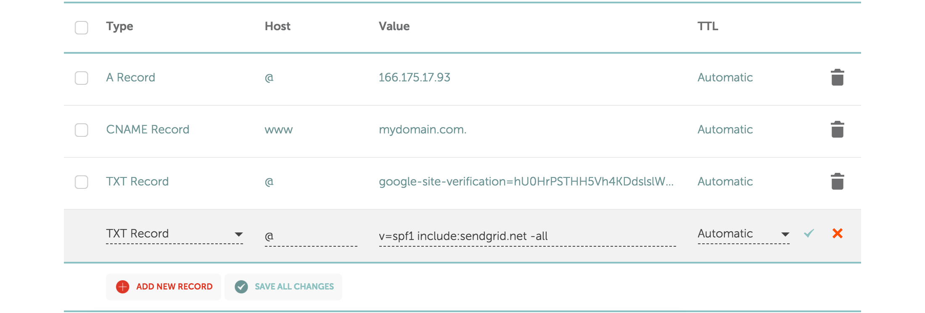Image resolution: width=925 pixels, height=313 pixels.
Task: Open the TTL dropdown set to Automatic
Action: (743, 234)
